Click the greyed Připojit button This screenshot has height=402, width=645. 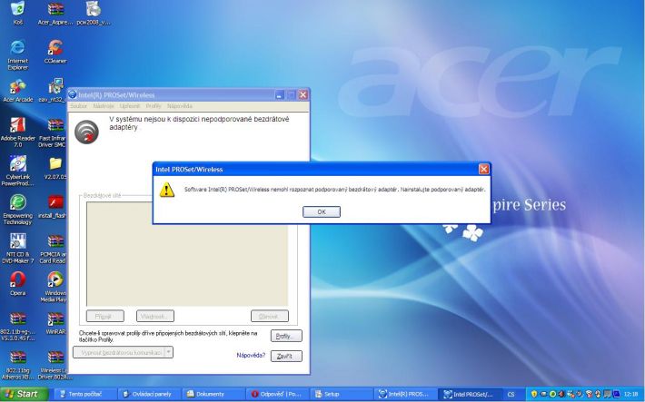click(x=104, y=316)
